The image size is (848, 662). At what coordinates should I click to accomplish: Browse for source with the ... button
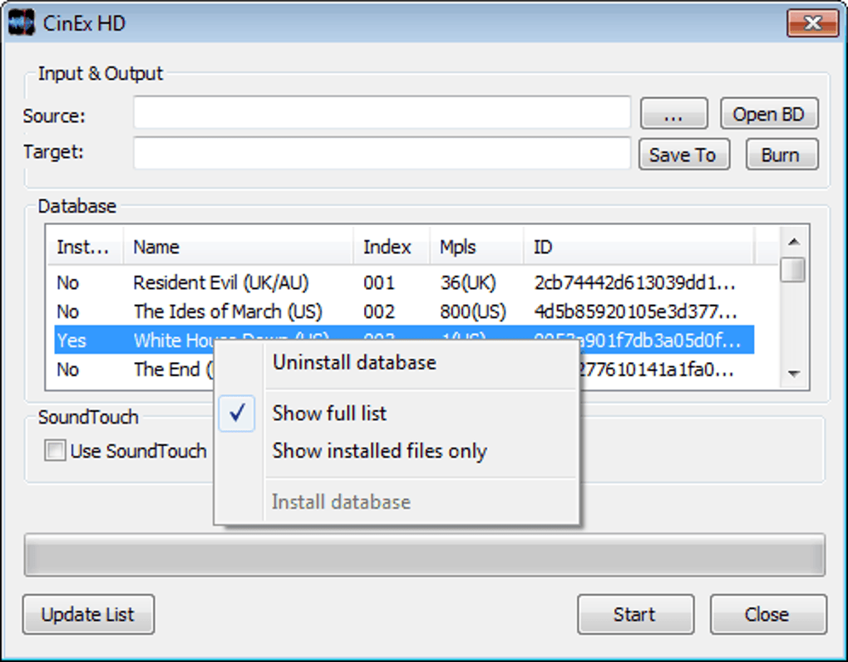point(674,114)
